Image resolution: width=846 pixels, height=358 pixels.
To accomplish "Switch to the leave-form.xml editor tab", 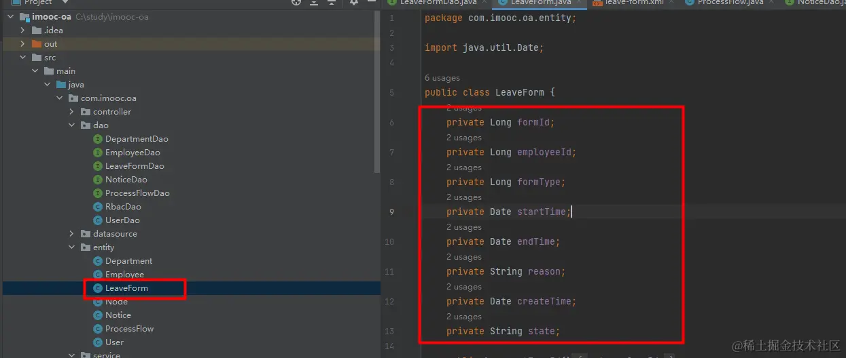I will [635, 3].
